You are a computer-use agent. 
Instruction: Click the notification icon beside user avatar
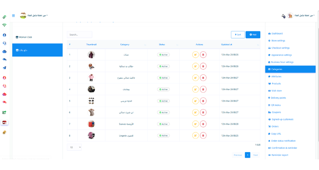pyautogui.click(x=283, y=16)
